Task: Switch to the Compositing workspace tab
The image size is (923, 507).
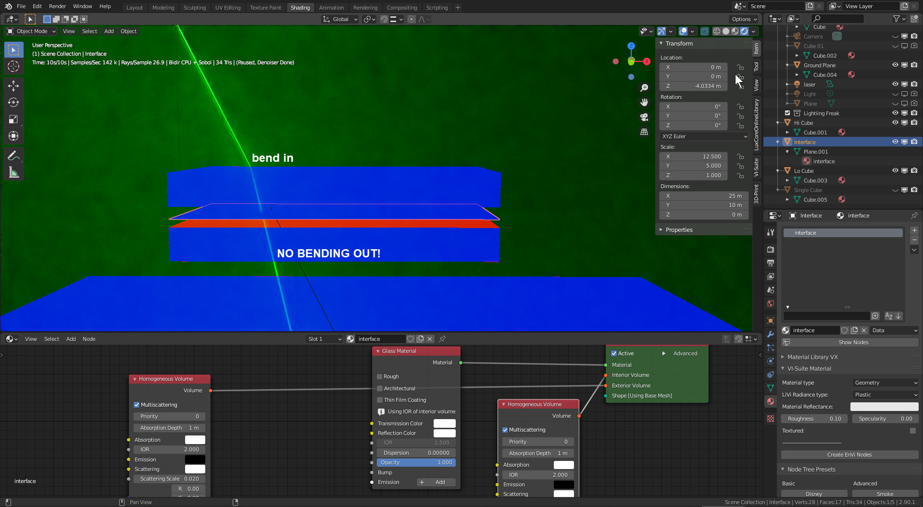Action: (x=401, y=7)
